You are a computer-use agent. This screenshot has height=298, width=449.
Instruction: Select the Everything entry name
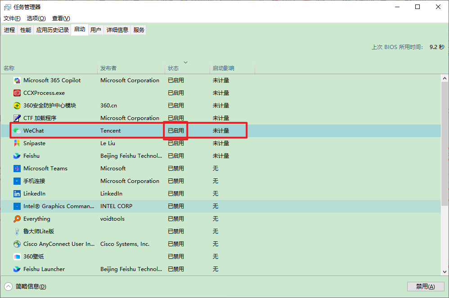coord(36,219)
